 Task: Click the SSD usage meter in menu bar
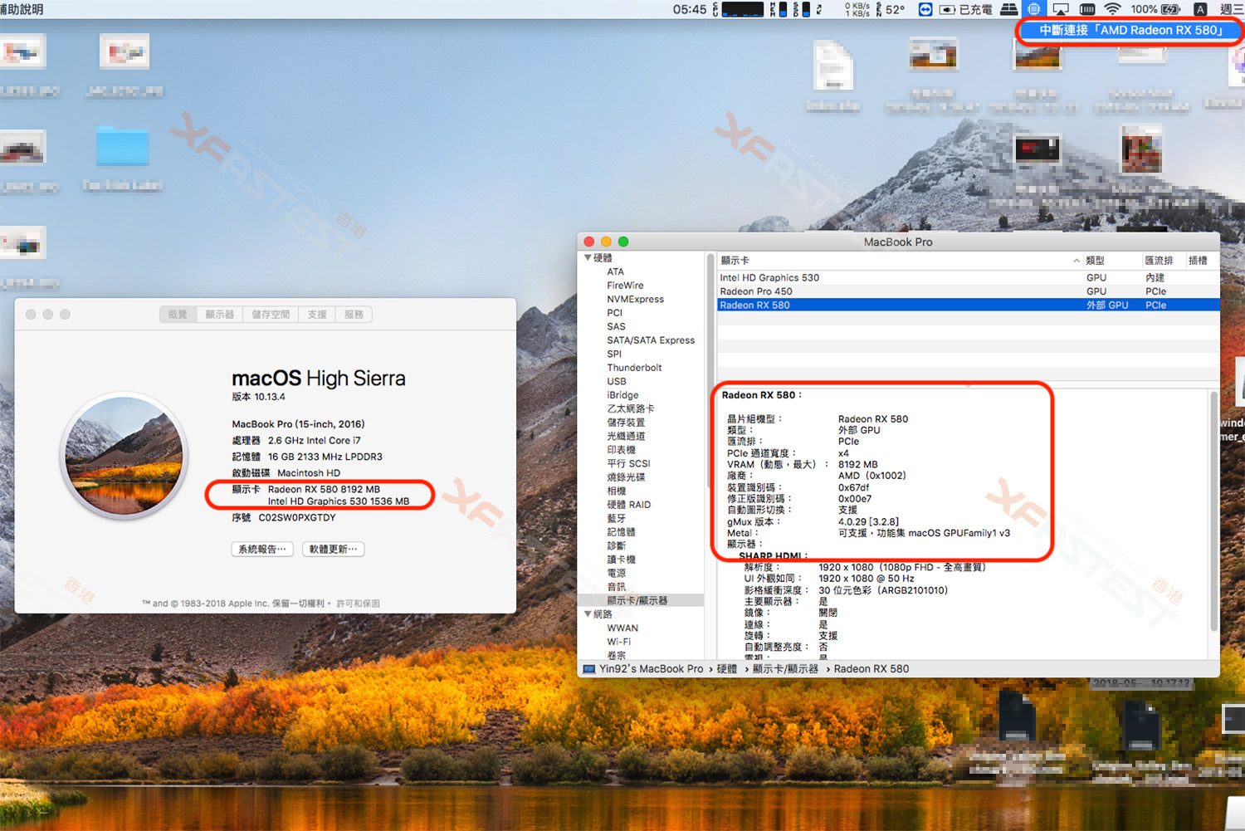tap(801, 9)
